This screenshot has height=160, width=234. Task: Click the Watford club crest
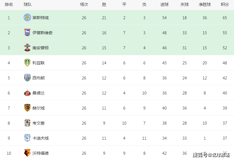point(27,153)
